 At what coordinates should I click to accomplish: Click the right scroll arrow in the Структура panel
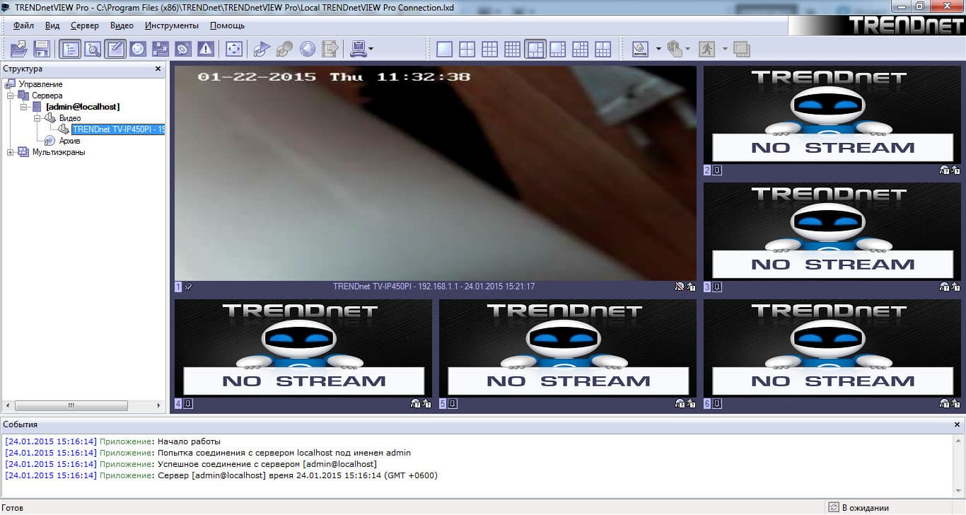coord(159,406)
